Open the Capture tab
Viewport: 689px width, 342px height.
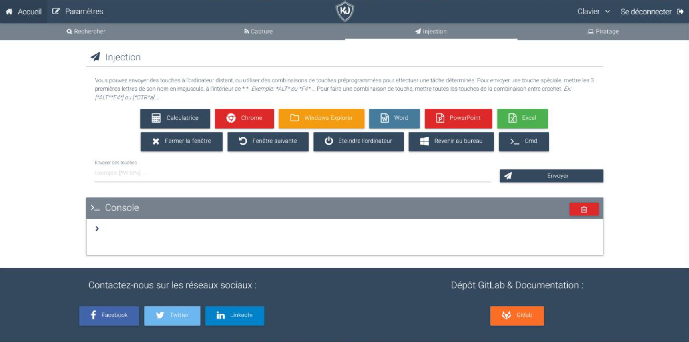(x=258, y=31)
